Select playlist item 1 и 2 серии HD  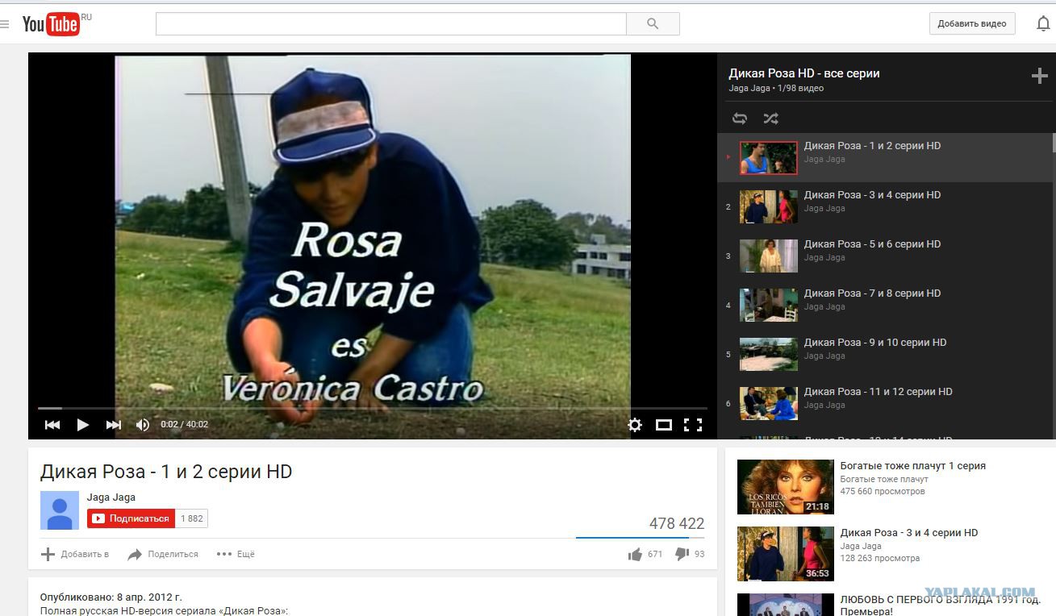click(885, 157)
